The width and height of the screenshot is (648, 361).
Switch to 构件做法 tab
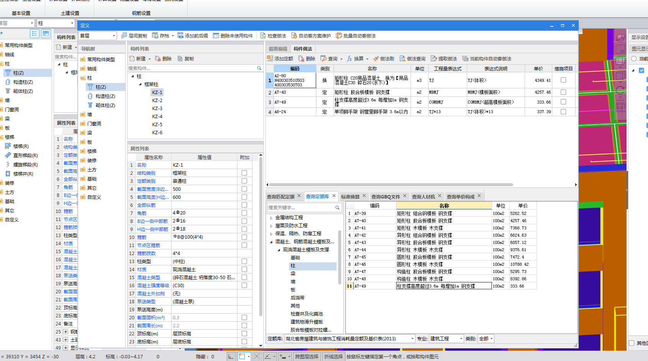point(303,49)
